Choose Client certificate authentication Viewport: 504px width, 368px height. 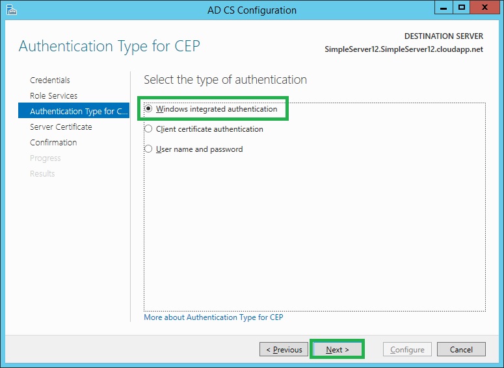point(149,129)
